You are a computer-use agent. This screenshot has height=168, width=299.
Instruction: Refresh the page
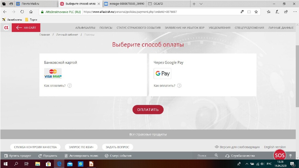[22, 12]
